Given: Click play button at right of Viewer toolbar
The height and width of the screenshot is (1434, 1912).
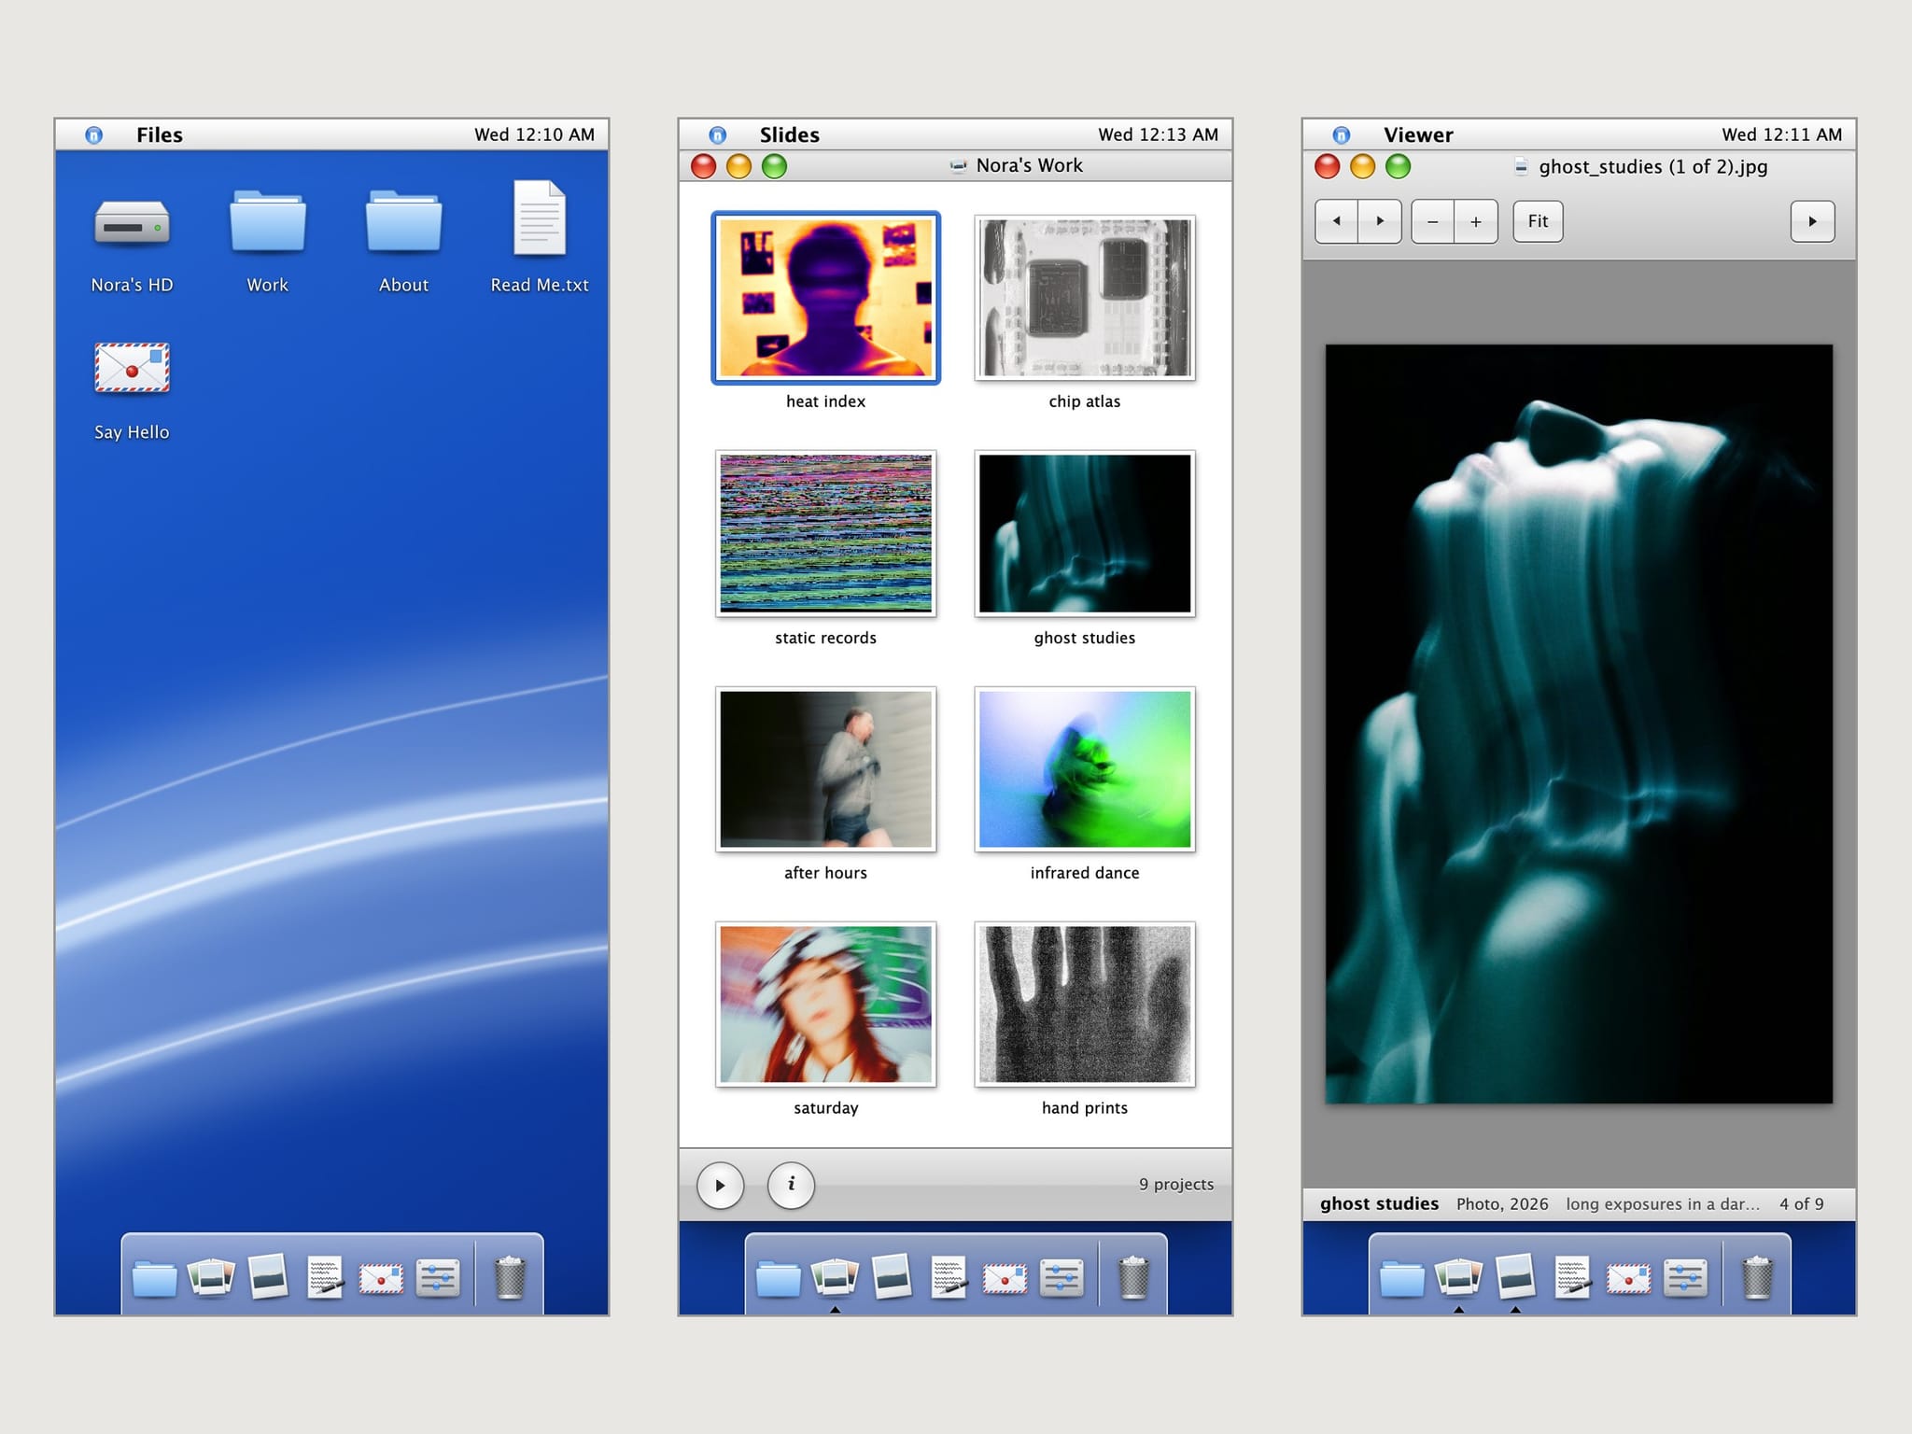Looking at the screenshot, I should tap(1812, 221).
